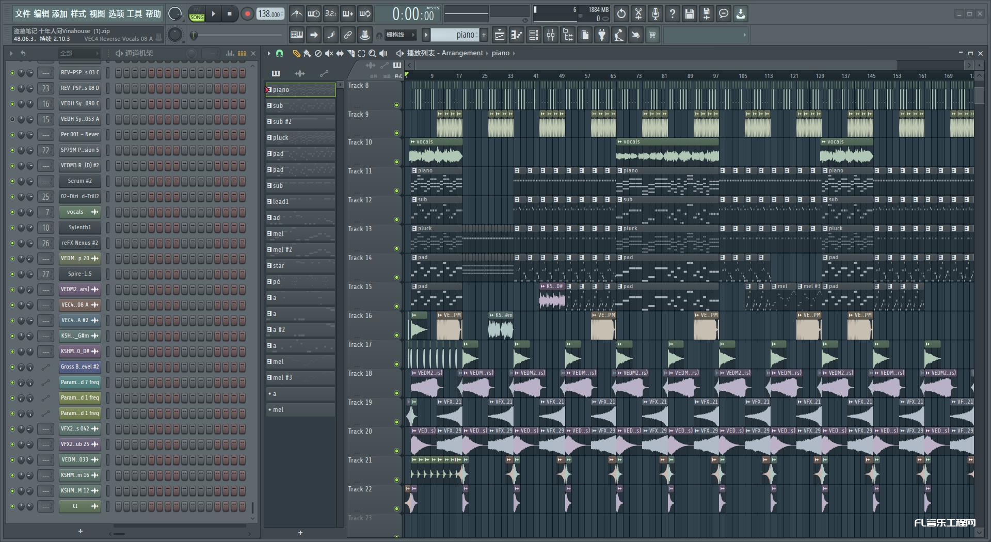
Task: Open pattern options arrow left of piano selector
Action: click(426, 35)
